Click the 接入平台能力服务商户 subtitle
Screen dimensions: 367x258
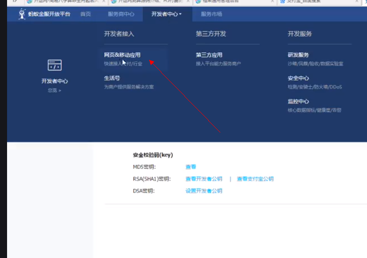218,63
